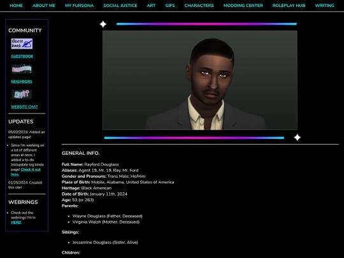Click the '05/02/2024: Added an updates page!' entry
Viewport: 344px width, 258px height.
tap(27, 134)
